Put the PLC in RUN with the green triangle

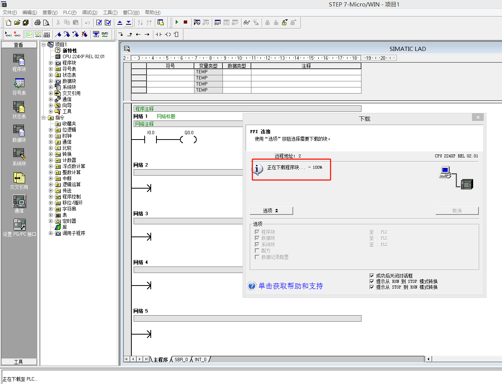177,22
